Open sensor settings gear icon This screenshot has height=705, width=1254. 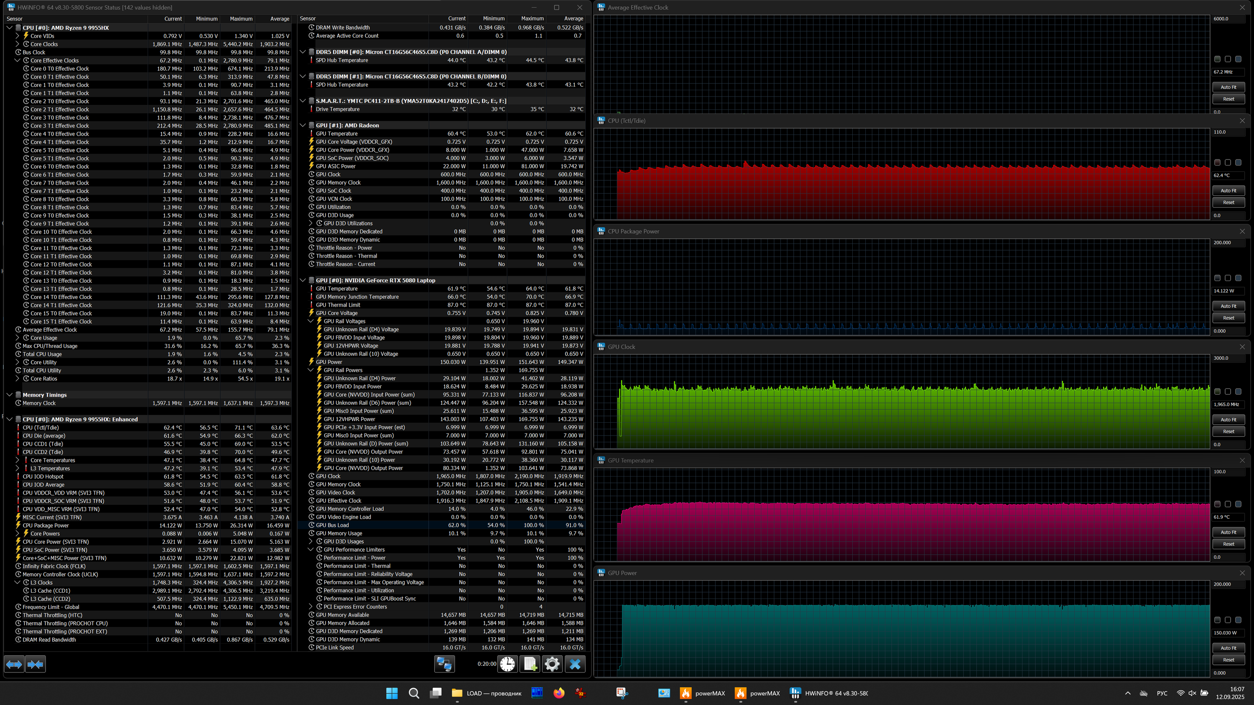tap(552, 664)
